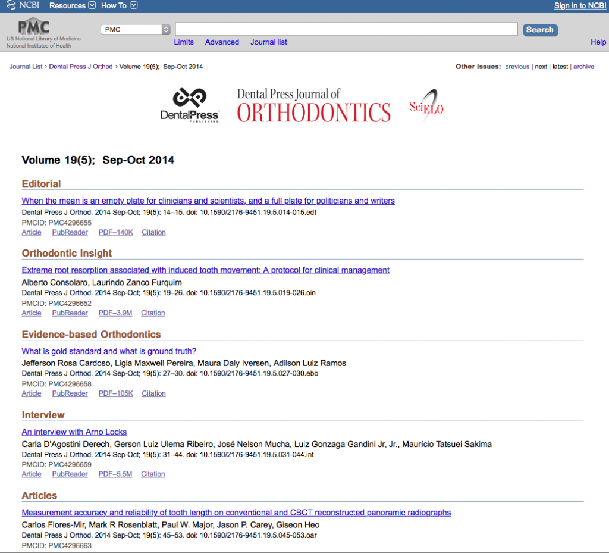The image size is (609, 553).
Task: Click the SciELO logo
Action: (426, 105)
